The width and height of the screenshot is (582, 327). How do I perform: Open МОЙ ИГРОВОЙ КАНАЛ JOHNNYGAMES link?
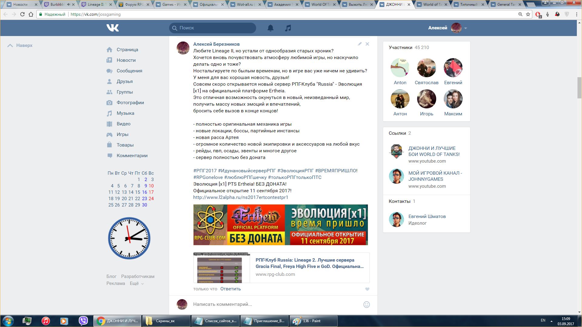click(x=435, y=176)
